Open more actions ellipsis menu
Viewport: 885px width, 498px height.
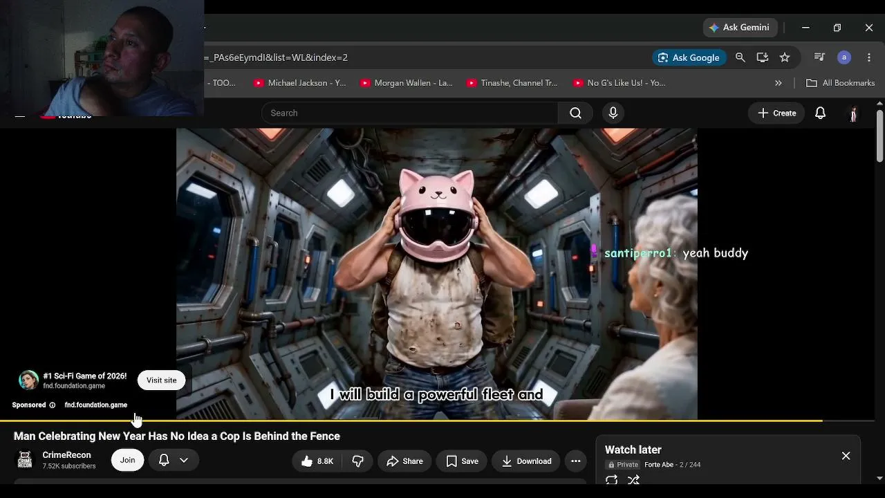pyautogui.click(x=576, y=461)
